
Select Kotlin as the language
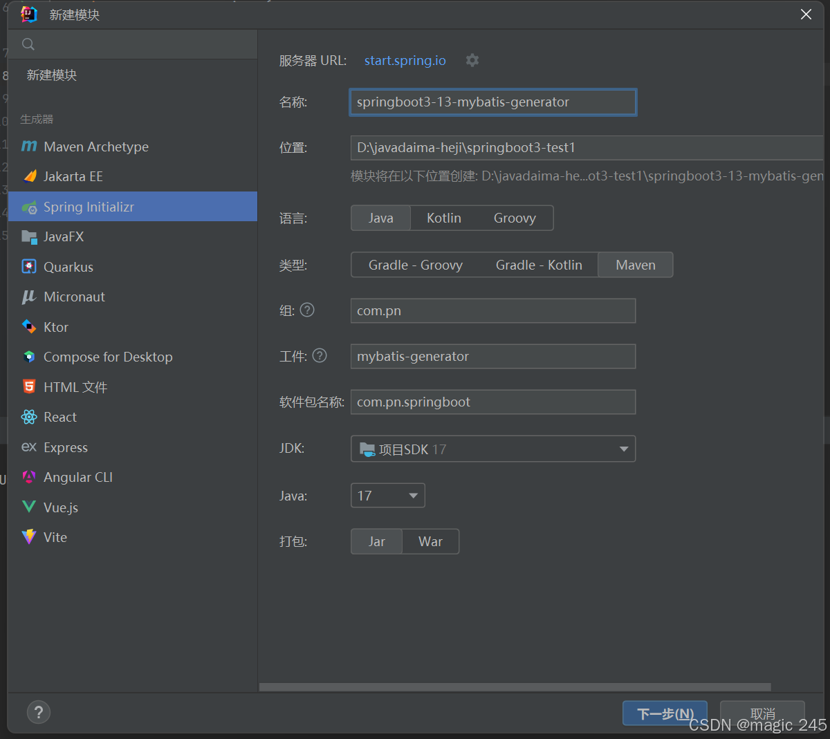(444, 218)
